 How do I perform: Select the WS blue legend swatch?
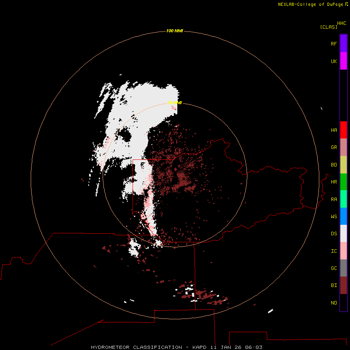click(343, 216)
